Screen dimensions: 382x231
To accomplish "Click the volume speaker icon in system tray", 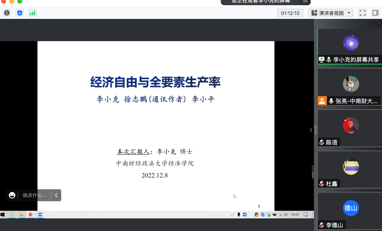I will [x=286, y=214].
